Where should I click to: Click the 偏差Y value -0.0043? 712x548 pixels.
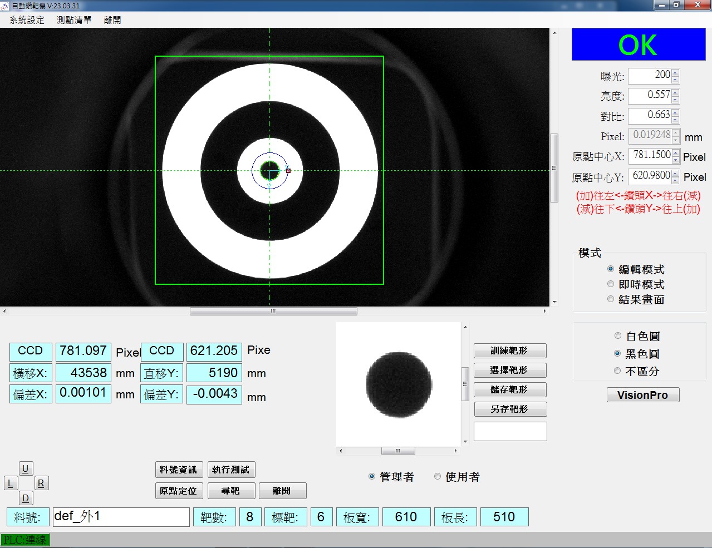[x=214, y=394]
